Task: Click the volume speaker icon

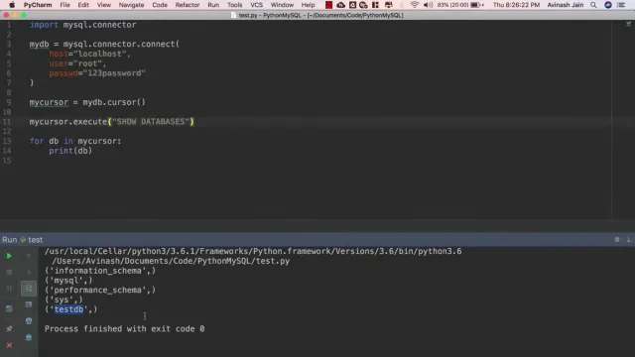Action: coord(428,5)
